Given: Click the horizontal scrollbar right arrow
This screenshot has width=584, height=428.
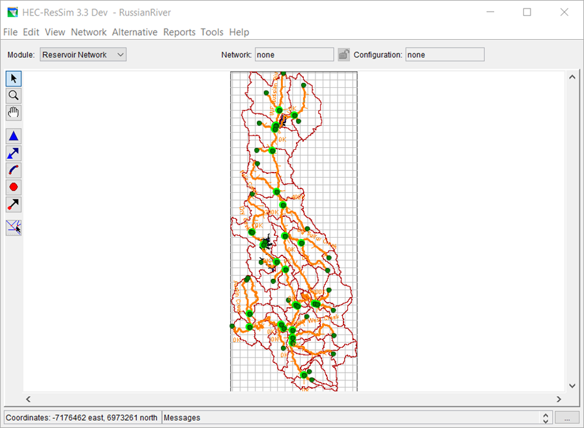Looking at the screenshot, I should point(559,399).
